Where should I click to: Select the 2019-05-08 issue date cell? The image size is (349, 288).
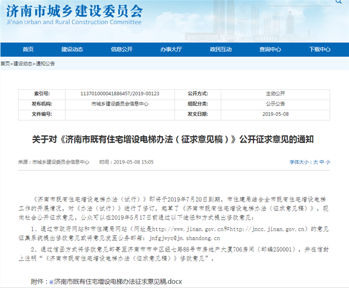[x=275, y=114]
